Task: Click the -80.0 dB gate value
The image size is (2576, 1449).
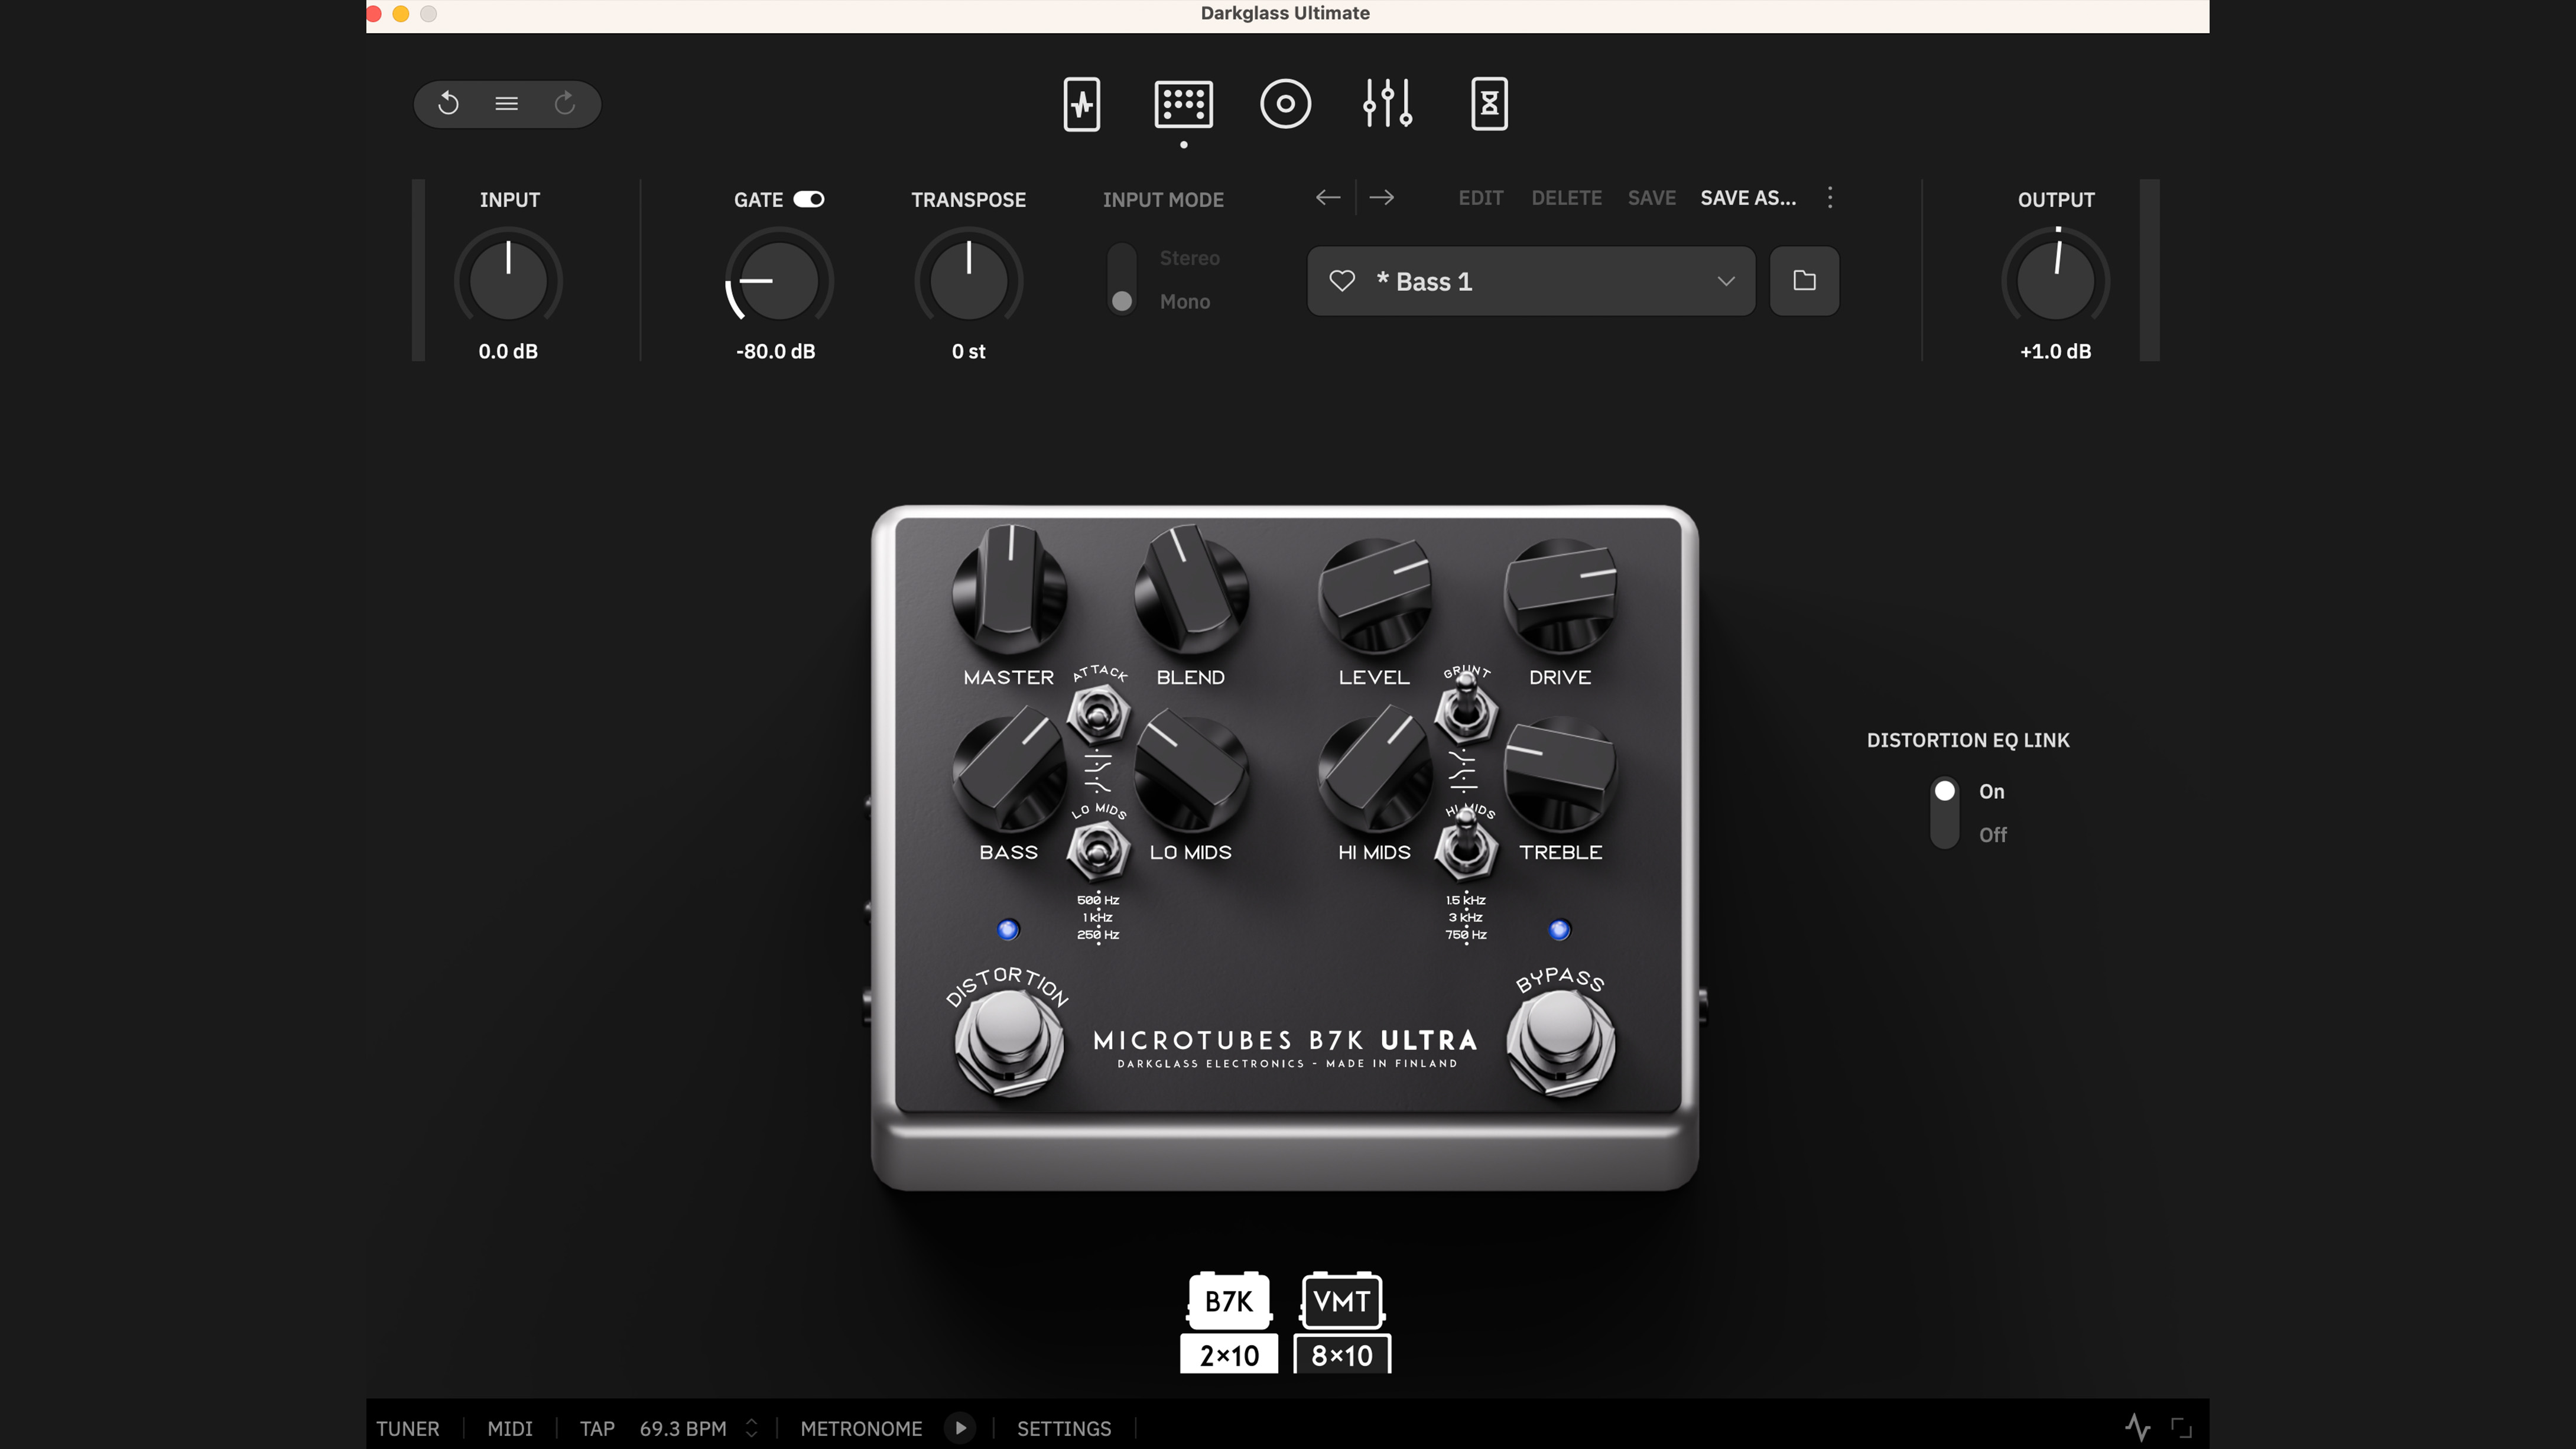Action: (775, 351)
